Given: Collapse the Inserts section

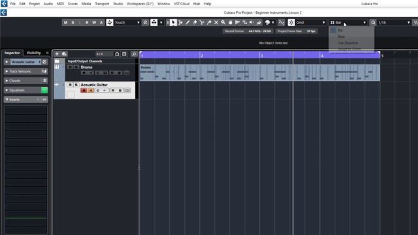Looking at the screenshot, I should [7, 99].
